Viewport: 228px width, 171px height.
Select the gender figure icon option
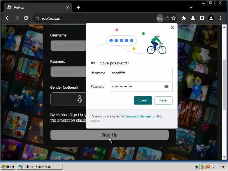[80, 99]
